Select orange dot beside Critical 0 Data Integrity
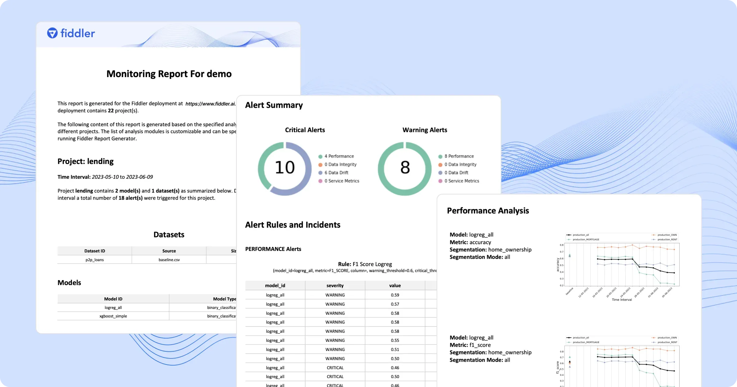 [x=320, y=165]
